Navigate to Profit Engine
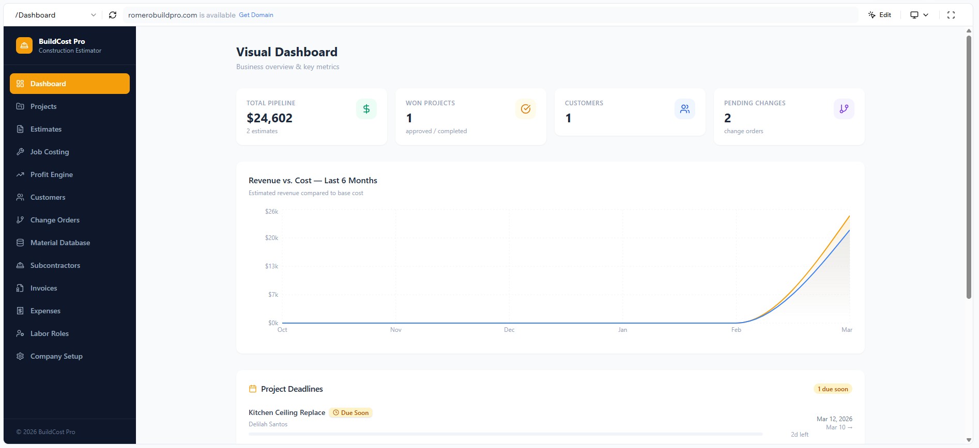979x448 pixels. coord(70,174)
